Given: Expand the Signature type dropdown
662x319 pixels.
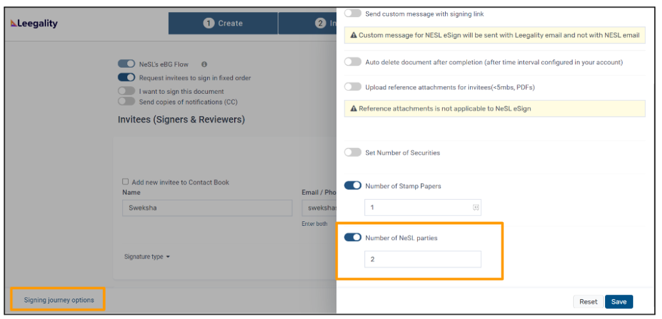Looking at the screenshot, I should point(147,256).
